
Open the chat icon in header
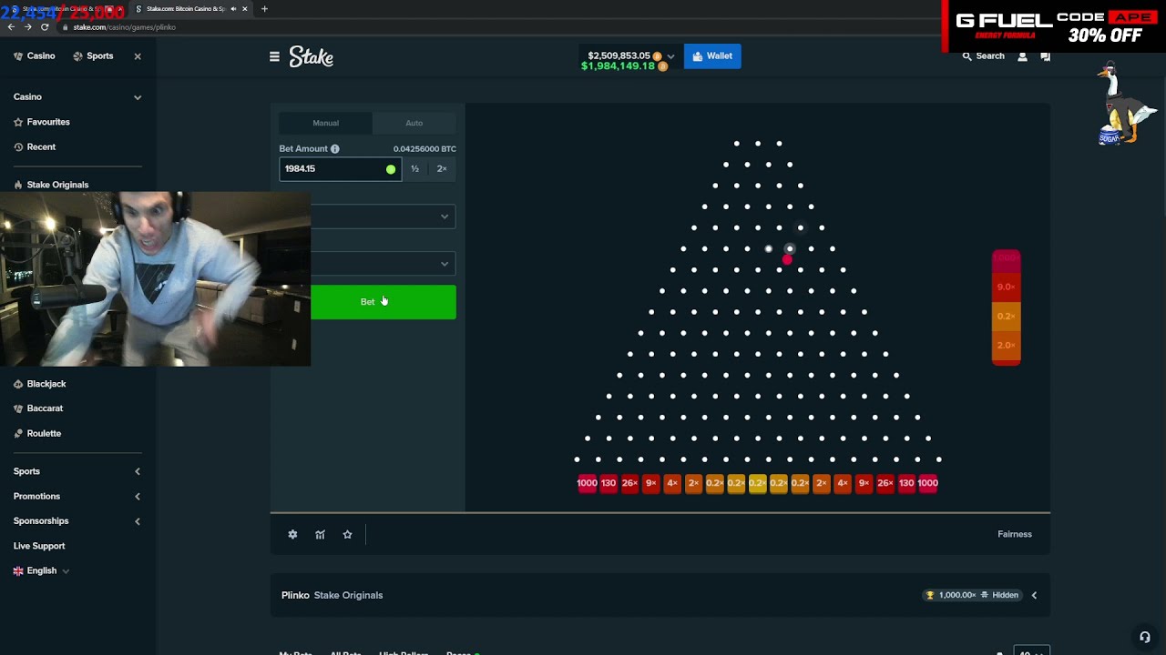tap(1045, 56)
